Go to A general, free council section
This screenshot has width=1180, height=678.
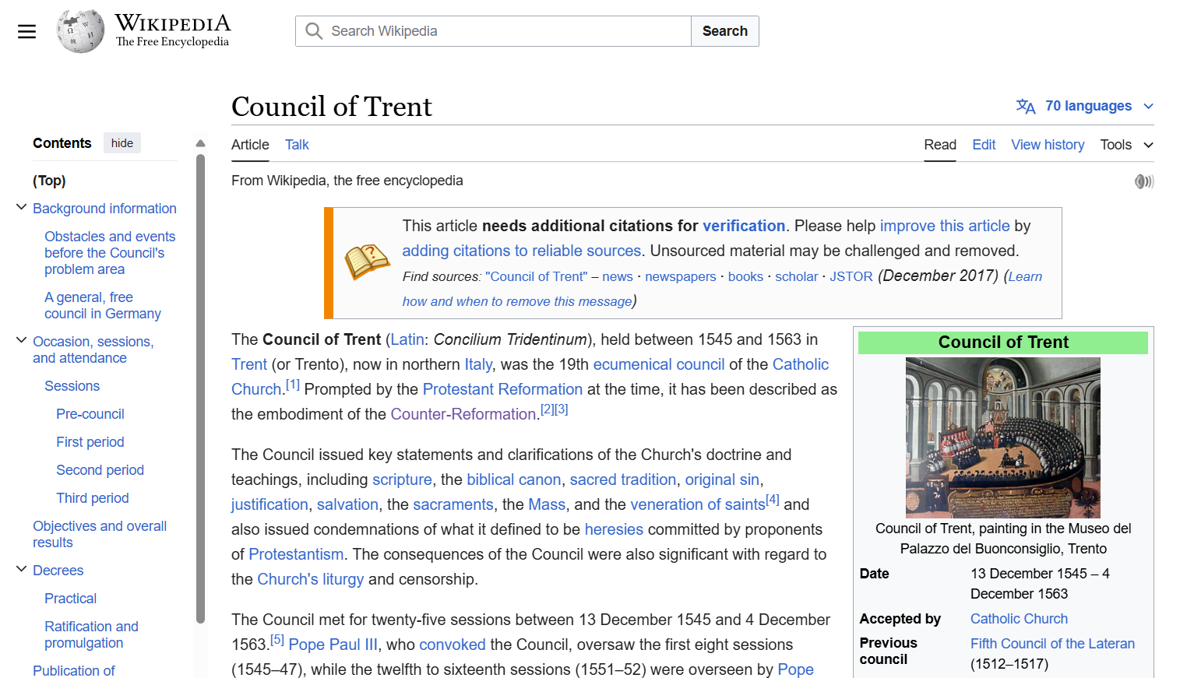click(x=103, y=305)
